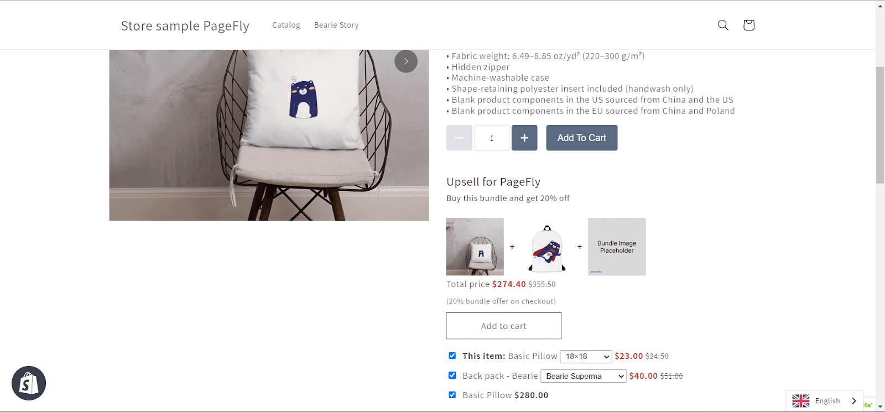Click the UK flag language icon

(800, 401)
